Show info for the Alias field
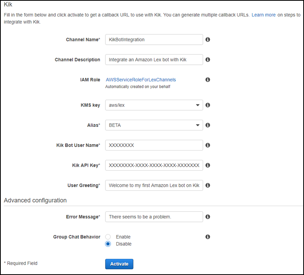 point(208,125)
